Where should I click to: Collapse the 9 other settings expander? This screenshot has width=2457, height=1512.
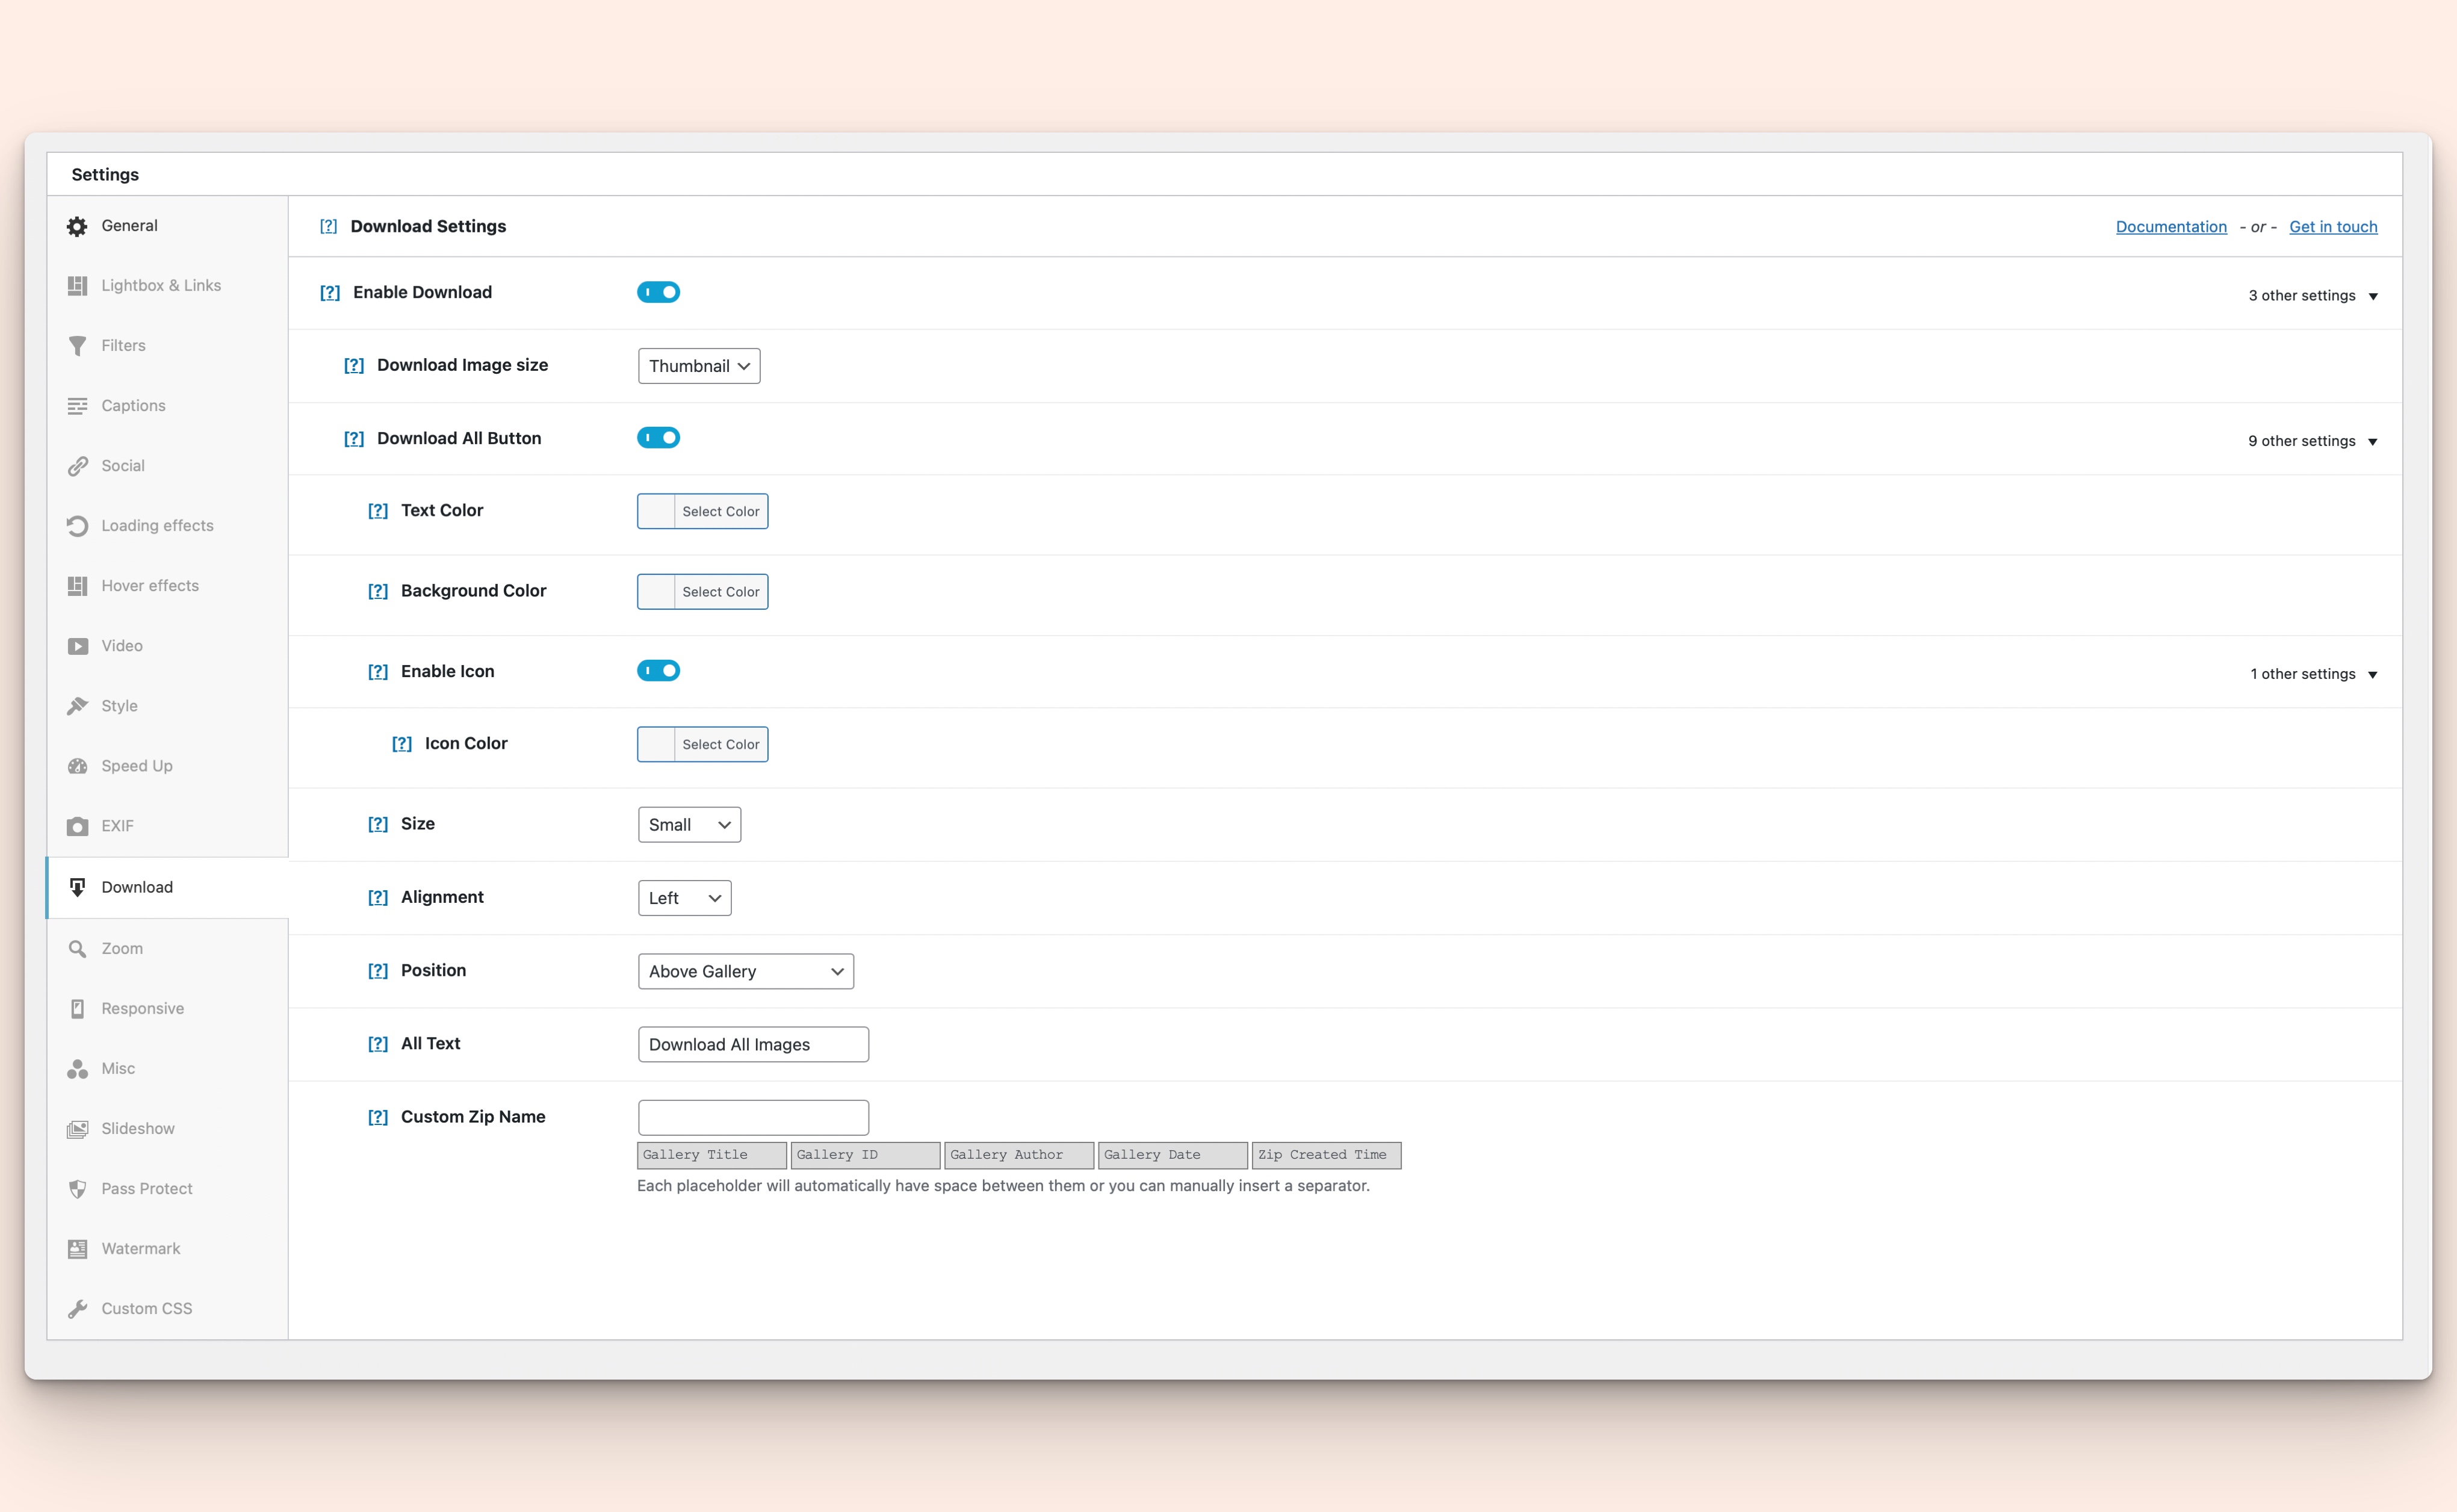pos(2313,441)
